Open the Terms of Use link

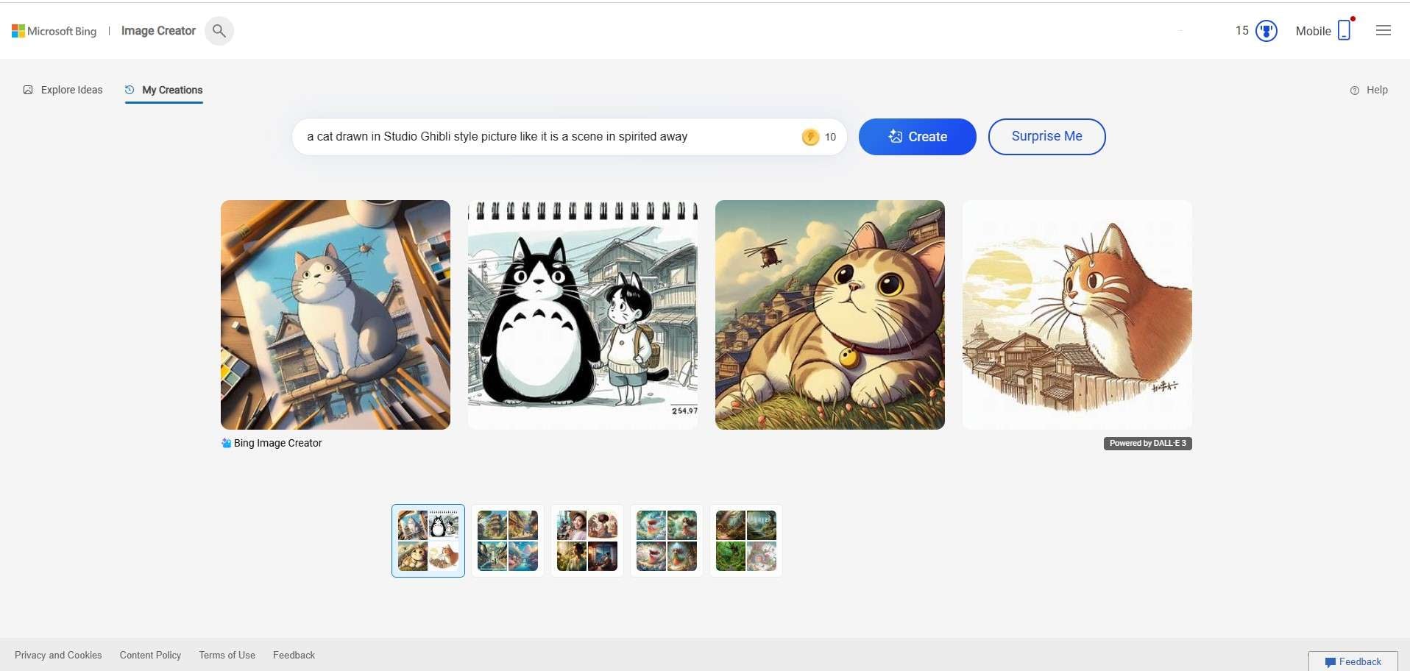(227, 655)
